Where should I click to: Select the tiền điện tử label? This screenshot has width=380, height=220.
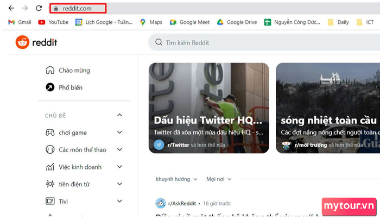[x=74, y=184]
